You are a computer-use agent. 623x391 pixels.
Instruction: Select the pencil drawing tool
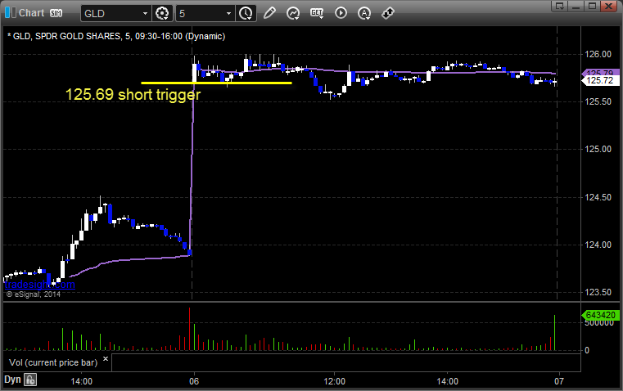coord(269,13)
